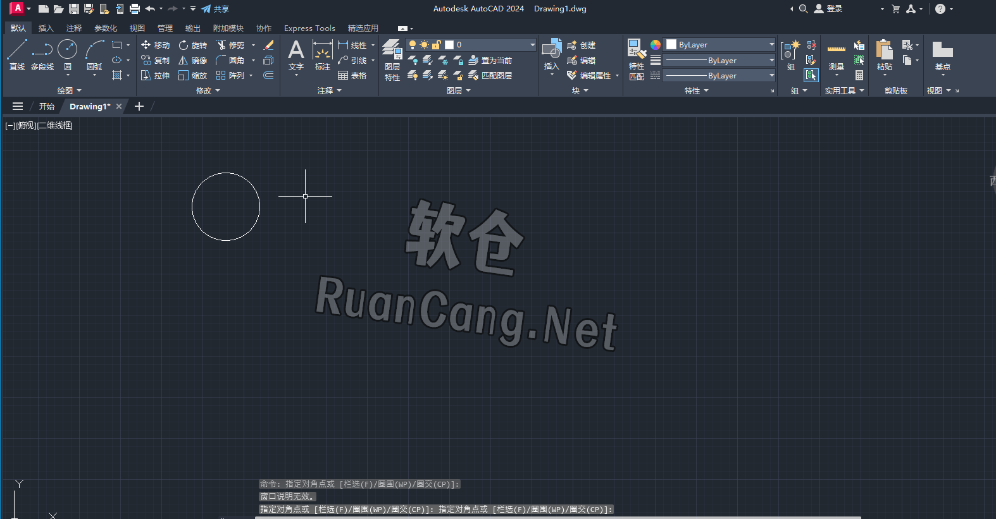Insert a Table (表格)
996x519 pixels.
pos(352,75)
